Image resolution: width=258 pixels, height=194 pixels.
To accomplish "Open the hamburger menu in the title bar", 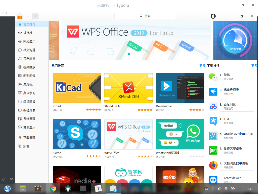I will pos(222,16).
